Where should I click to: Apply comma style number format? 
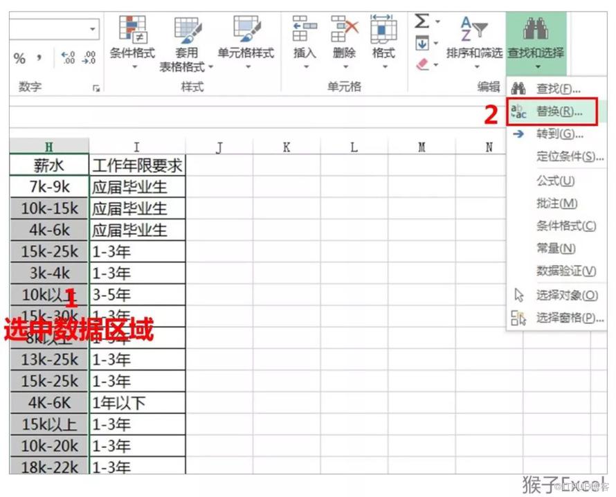39,58
